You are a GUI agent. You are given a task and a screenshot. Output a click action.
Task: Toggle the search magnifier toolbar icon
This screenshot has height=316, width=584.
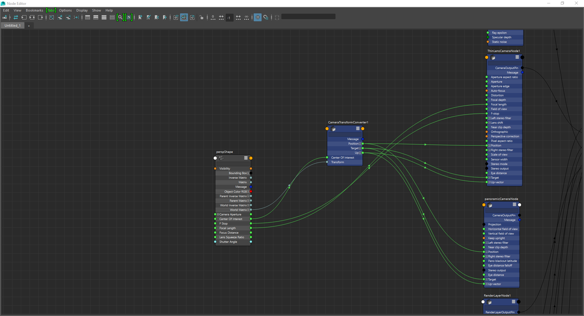[120, 17]
